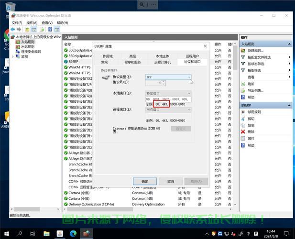Select 出站规则 in the tree
This screenshot has width=295, height=239.
pyautogui.click(x=28, y=47)
